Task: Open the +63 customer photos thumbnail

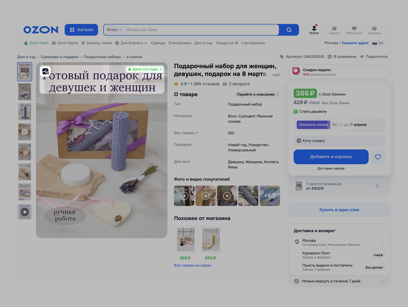Action: click(x=270, y=196)
